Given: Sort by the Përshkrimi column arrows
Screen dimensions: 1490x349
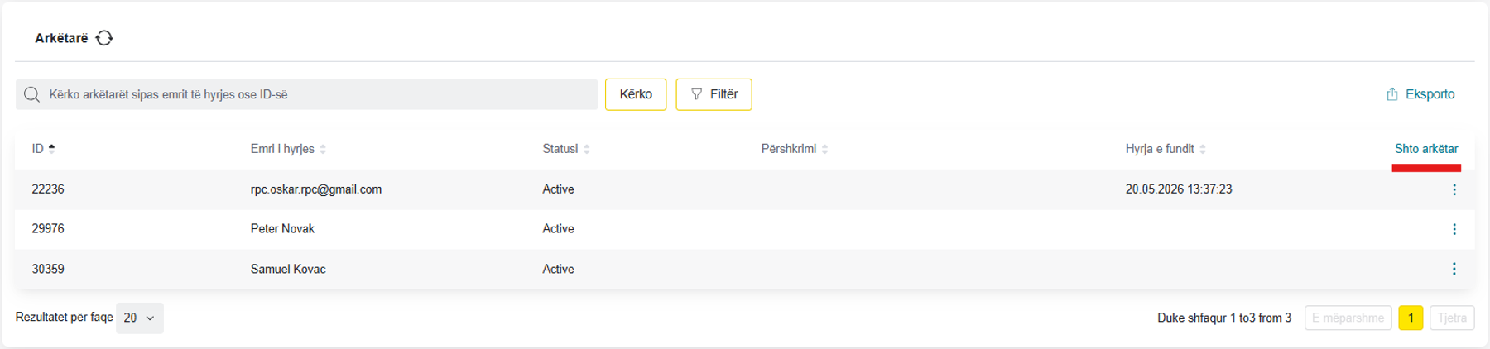Looking at the screenshot, I should point(825,149).
